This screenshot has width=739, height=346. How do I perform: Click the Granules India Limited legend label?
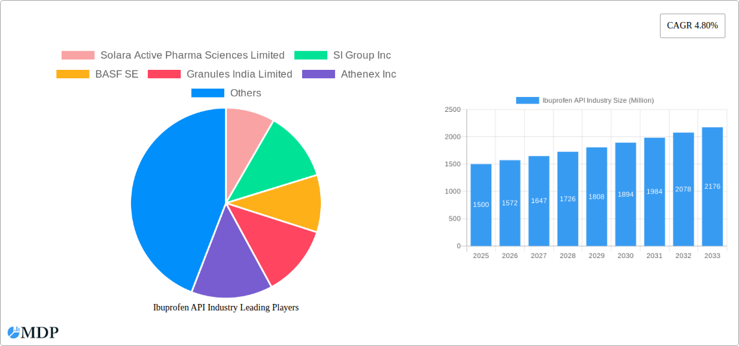point(239,74)
